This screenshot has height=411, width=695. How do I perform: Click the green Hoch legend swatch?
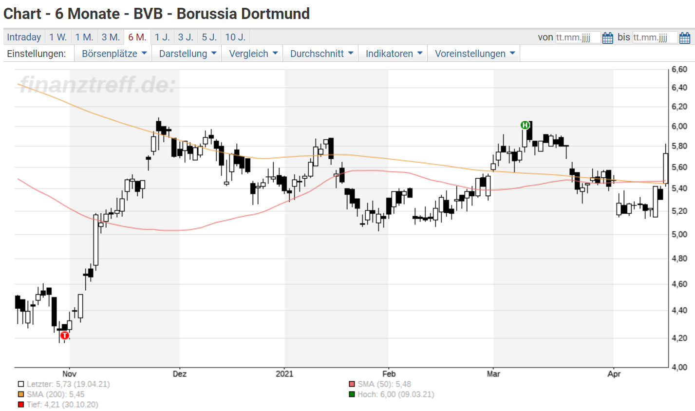pos(352,394)
